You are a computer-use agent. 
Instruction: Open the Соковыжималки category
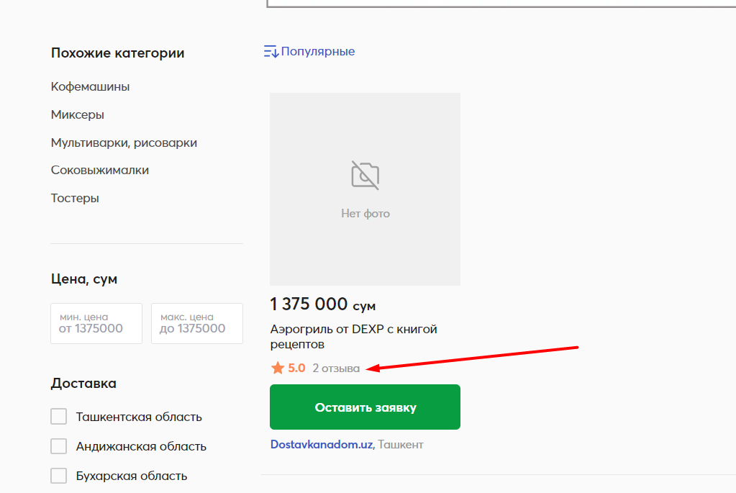tap(100, 171)
